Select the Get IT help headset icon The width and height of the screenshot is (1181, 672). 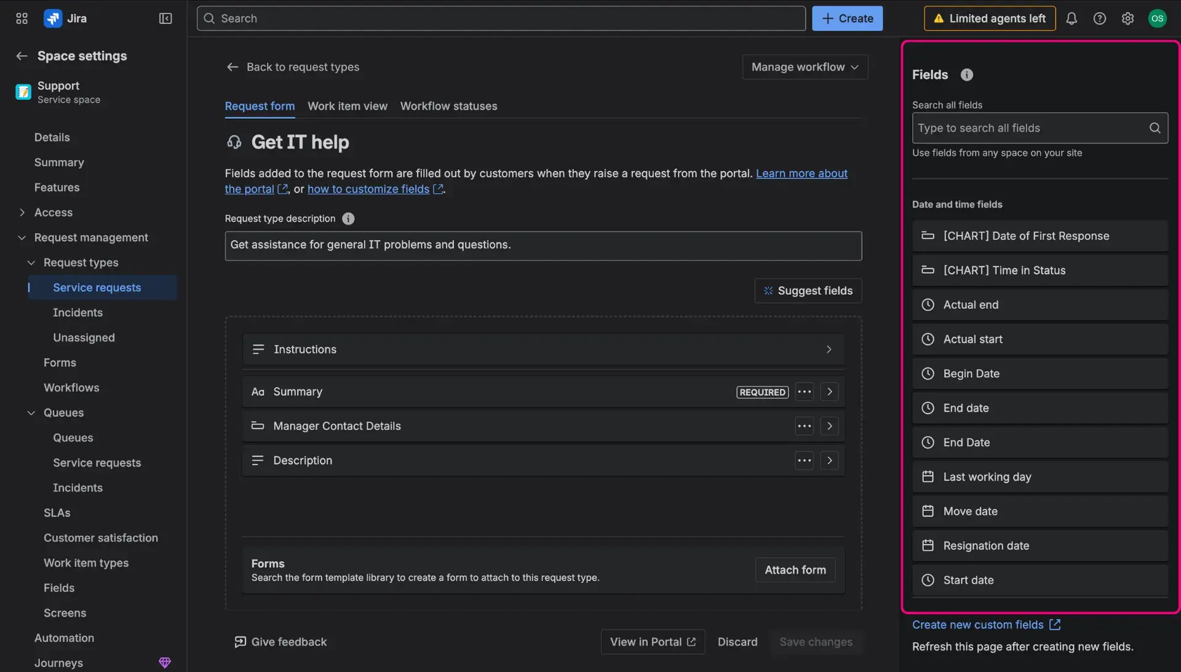pyautogui.click(x=234, y=142)
